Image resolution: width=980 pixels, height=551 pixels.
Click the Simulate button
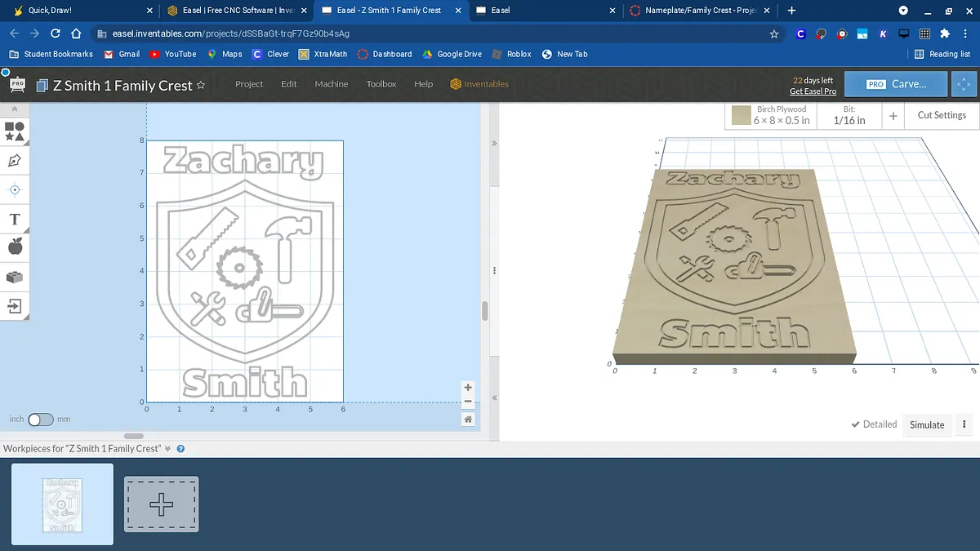coord(927,424)
